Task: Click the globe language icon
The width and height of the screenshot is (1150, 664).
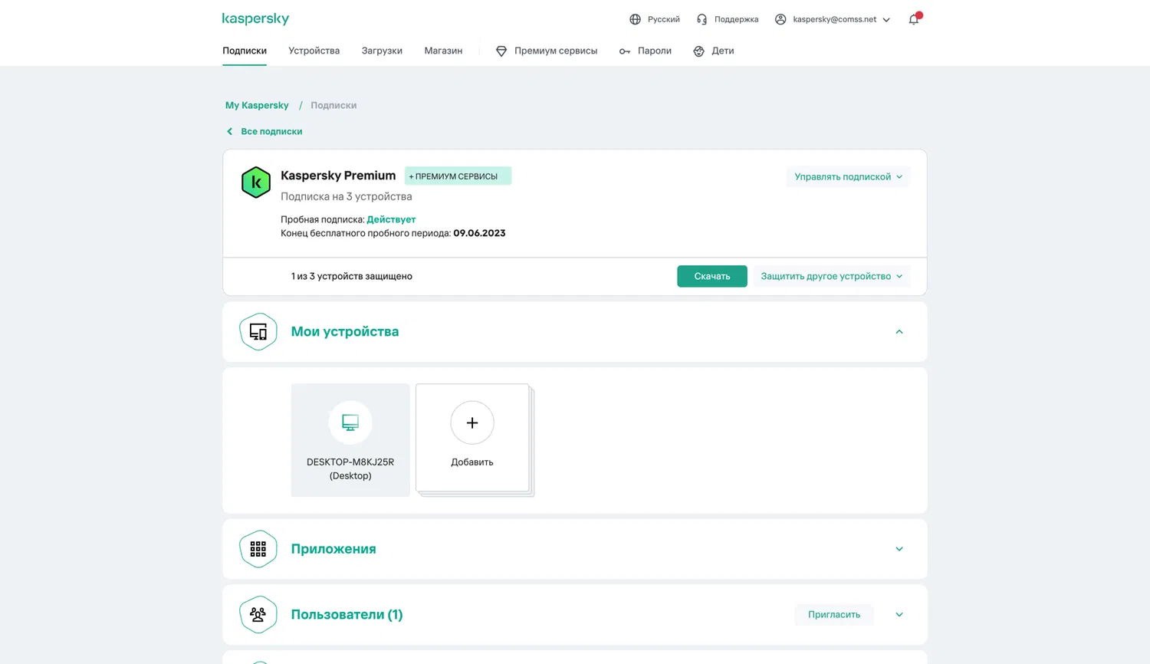Action: click(x=635, y=19)
